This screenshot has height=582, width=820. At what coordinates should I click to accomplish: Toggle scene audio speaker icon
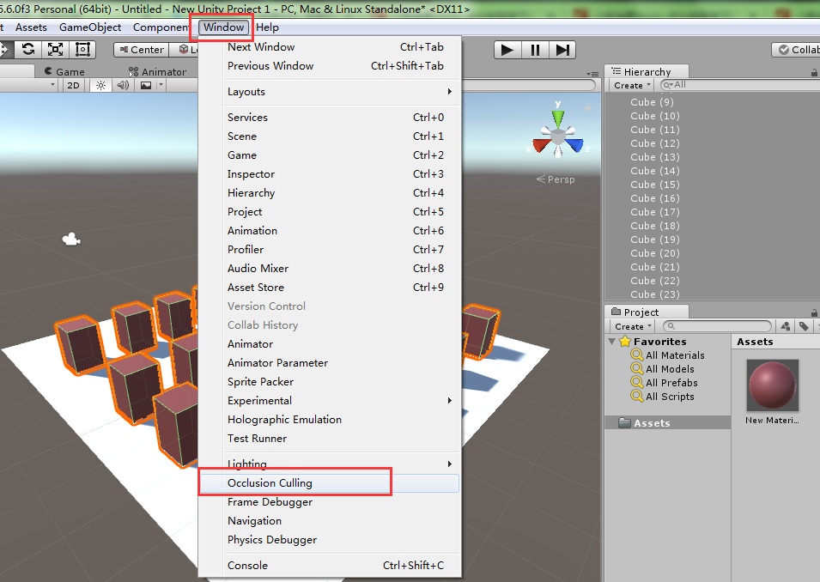tap(123, 85)
